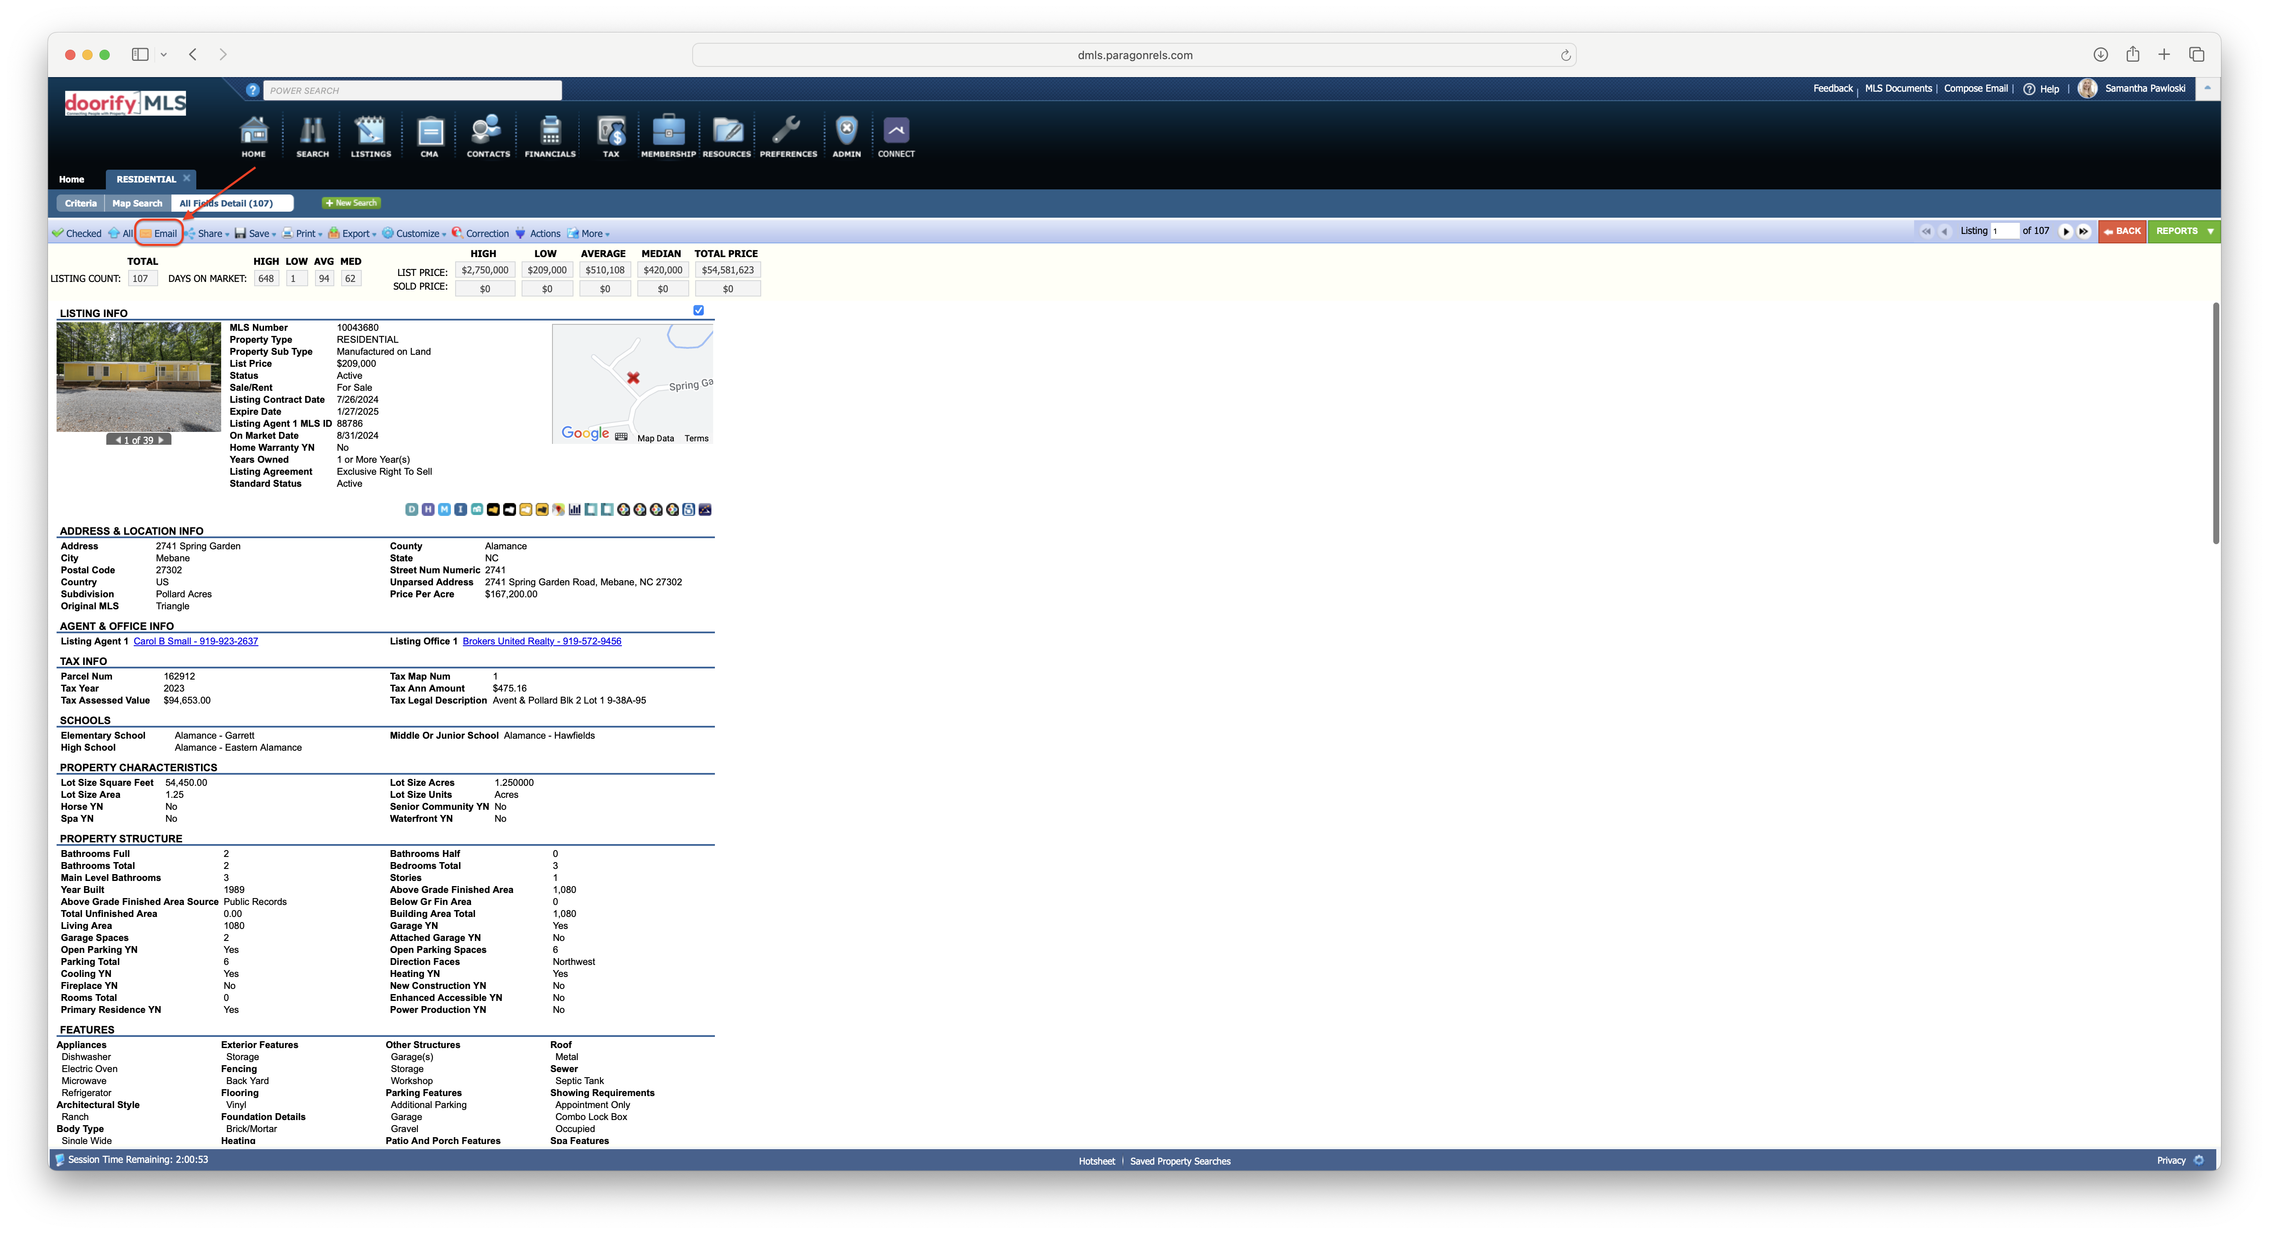2269x1234 pixels.
Task: Open the Map Search tab
Action: pyautogui.click(x=138, y=204)
